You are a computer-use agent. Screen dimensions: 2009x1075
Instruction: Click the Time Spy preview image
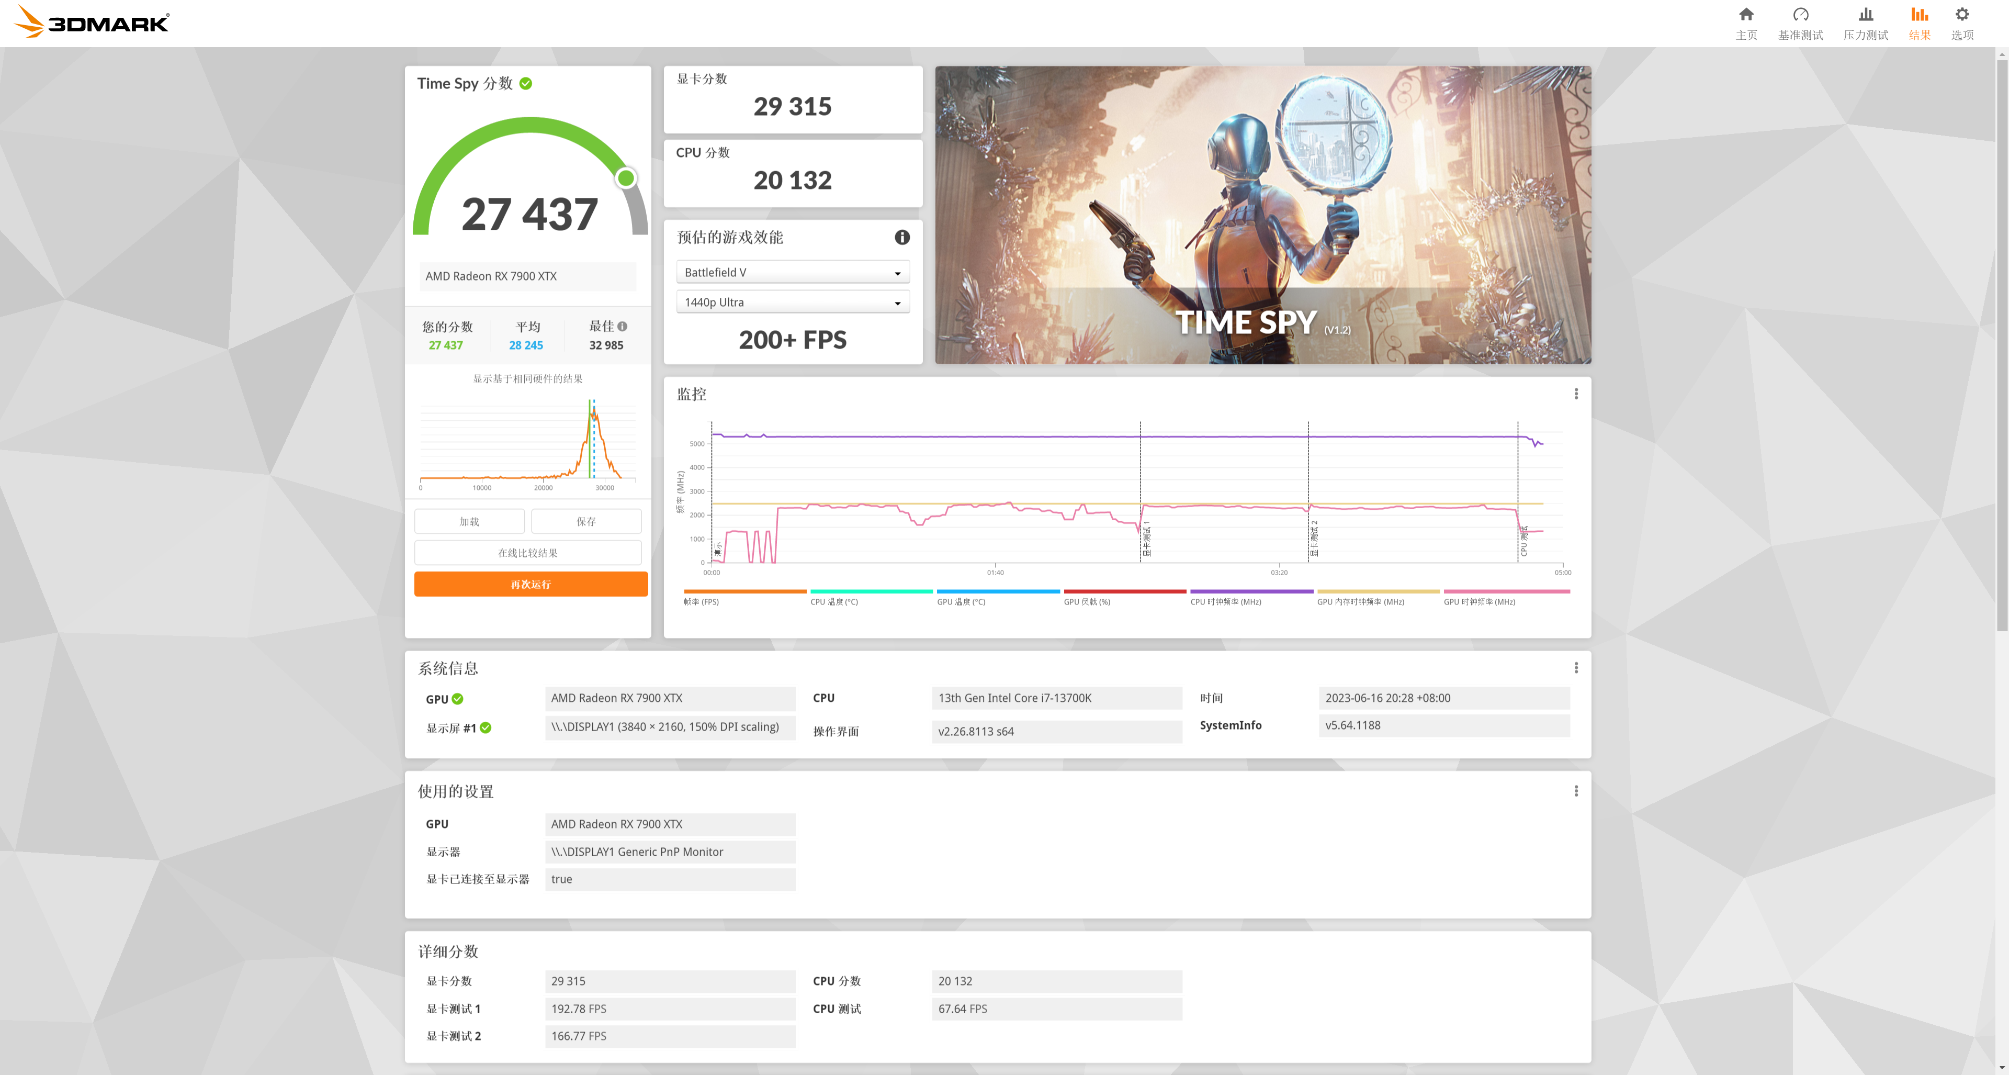[1262, 215]
